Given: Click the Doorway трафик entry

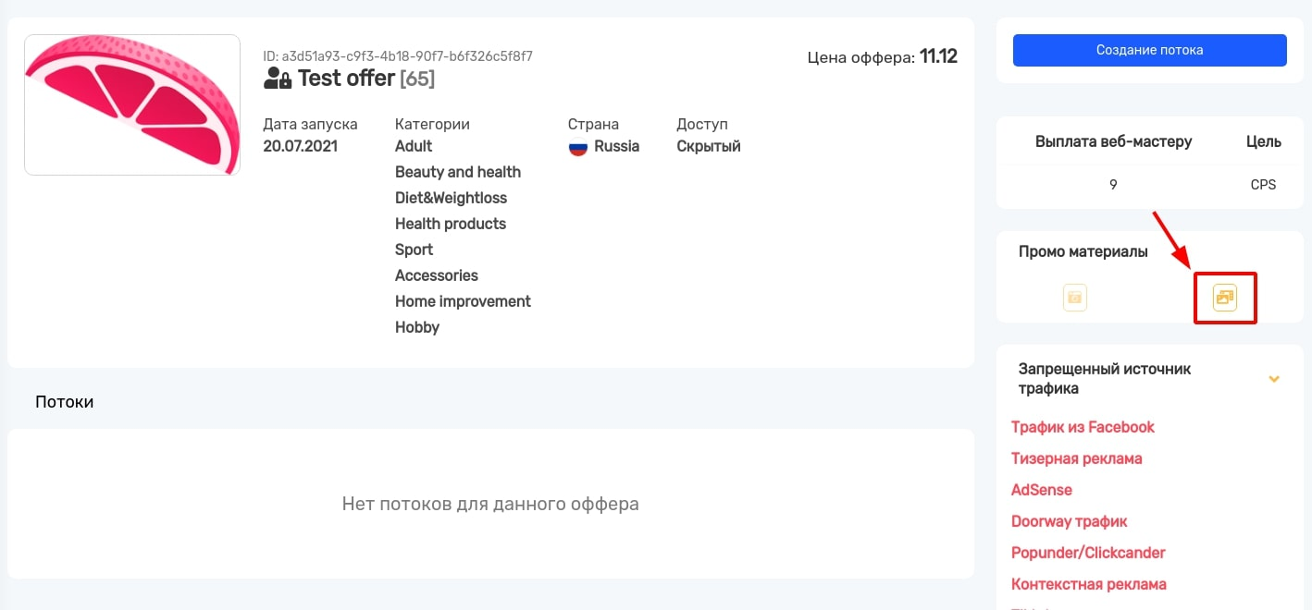Looking at the screenshot, I should 1069,521.
